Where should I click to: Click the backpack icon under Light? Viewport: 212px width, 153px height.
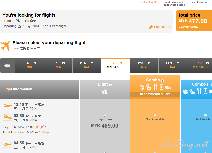105,92
